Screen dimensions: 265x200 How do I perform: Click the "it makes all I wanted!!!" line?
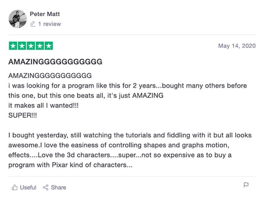pos(43,105)
